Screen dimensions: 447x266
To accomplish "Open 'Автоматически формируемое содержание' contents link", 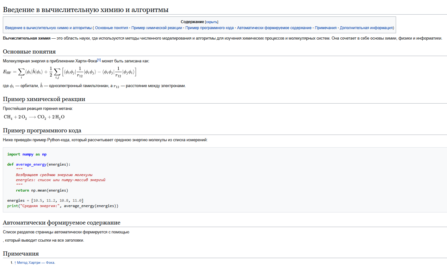I will 274,28.
